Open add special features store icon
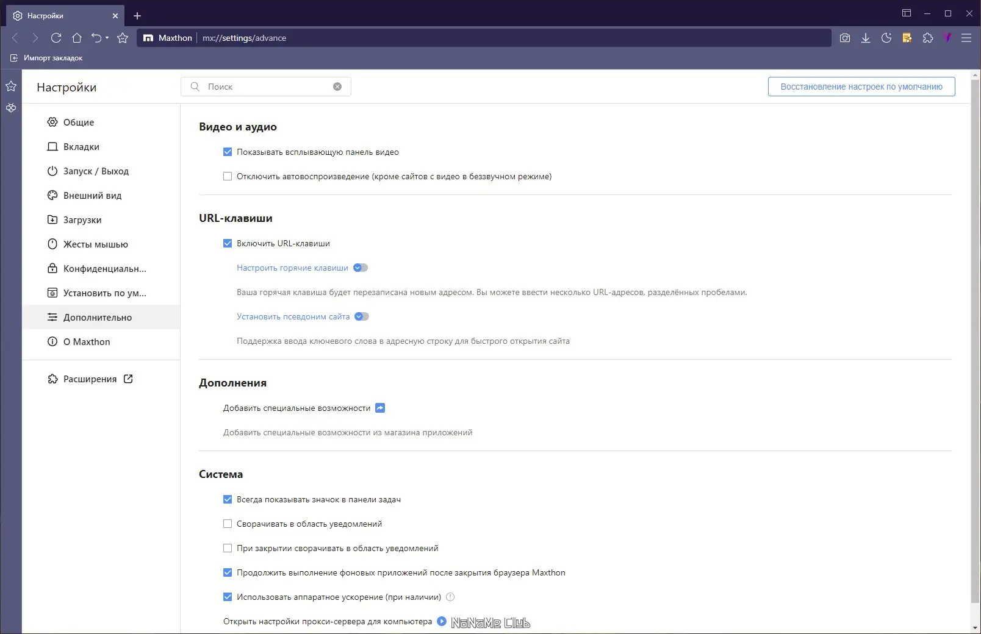981x634 pixels. [380, 408]
